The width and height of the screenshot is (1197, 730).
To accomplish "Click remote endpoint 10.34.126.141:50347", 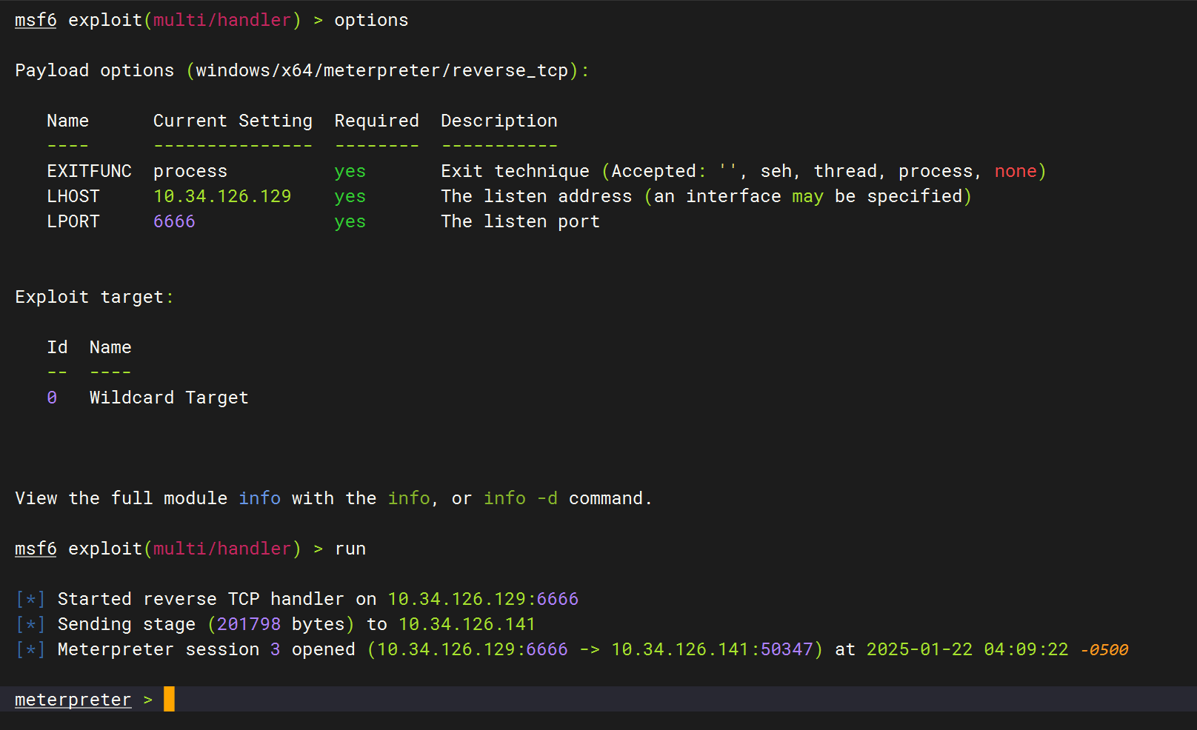I will (x=712, y=649).
